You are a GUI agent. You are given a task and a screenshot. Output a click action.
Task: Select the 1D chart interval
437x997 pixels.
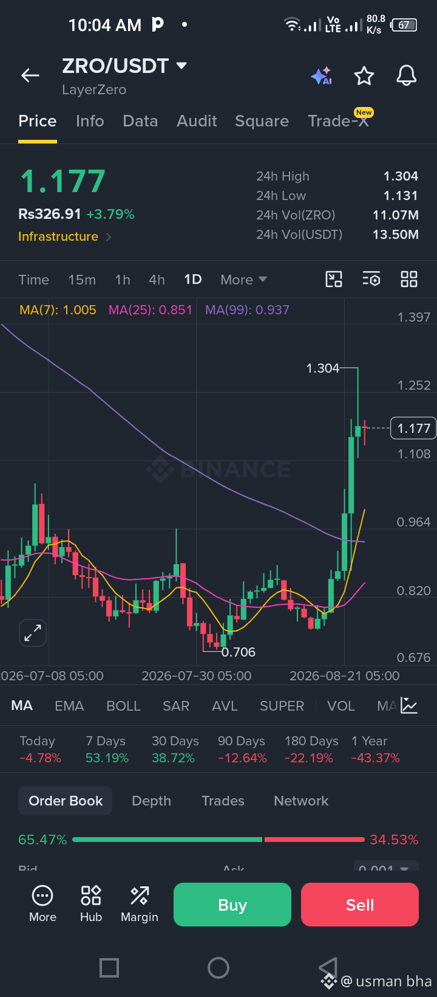point(193,279)
